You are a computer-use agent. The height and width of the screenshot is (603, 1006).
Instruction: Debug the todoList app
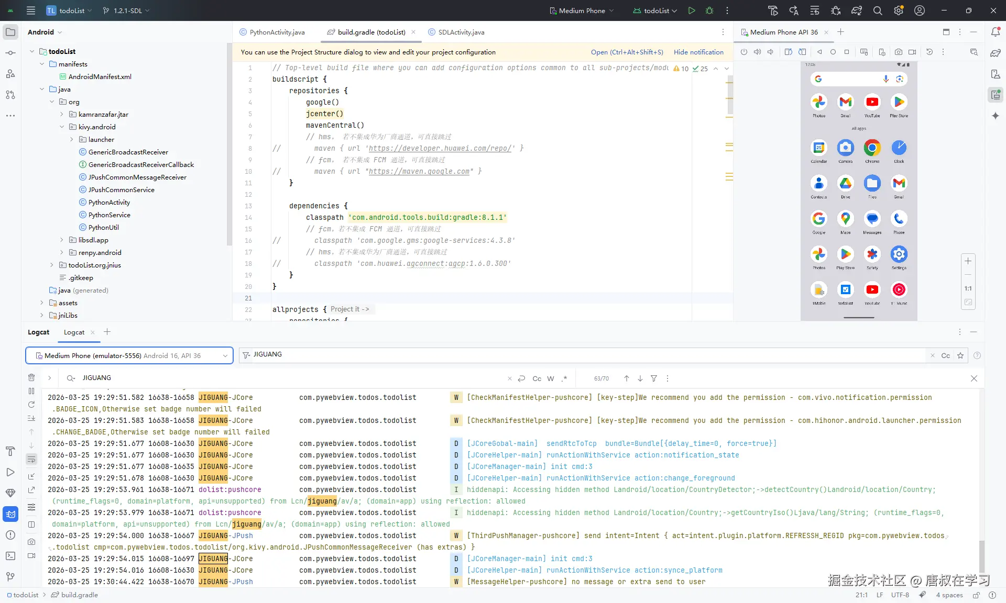[709, 10]
